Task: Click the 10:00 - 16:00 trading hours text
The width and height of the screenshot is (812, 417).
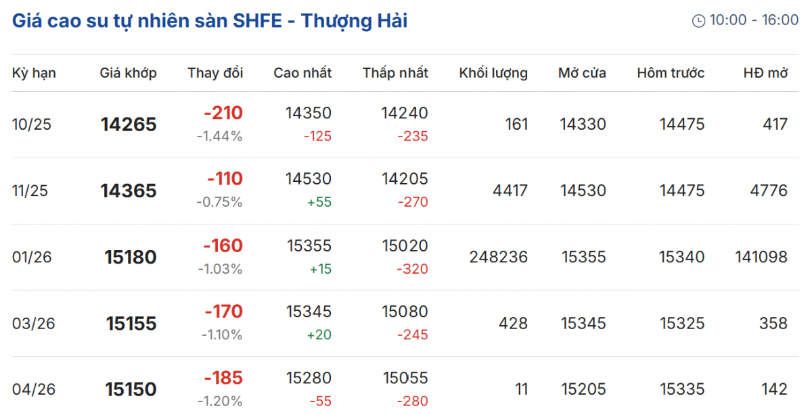Action: point(754,20)
